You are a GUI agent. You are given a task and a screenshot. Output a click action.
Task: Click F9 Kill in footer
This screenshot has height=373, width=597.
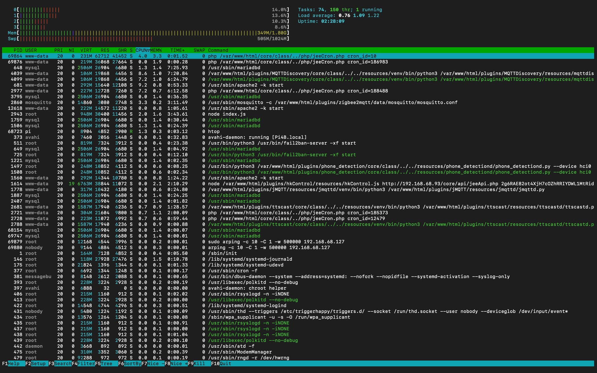[199, 363]
